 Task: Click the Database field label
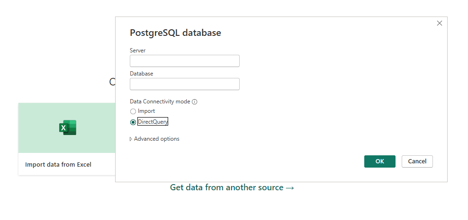[x=142, y=74]
